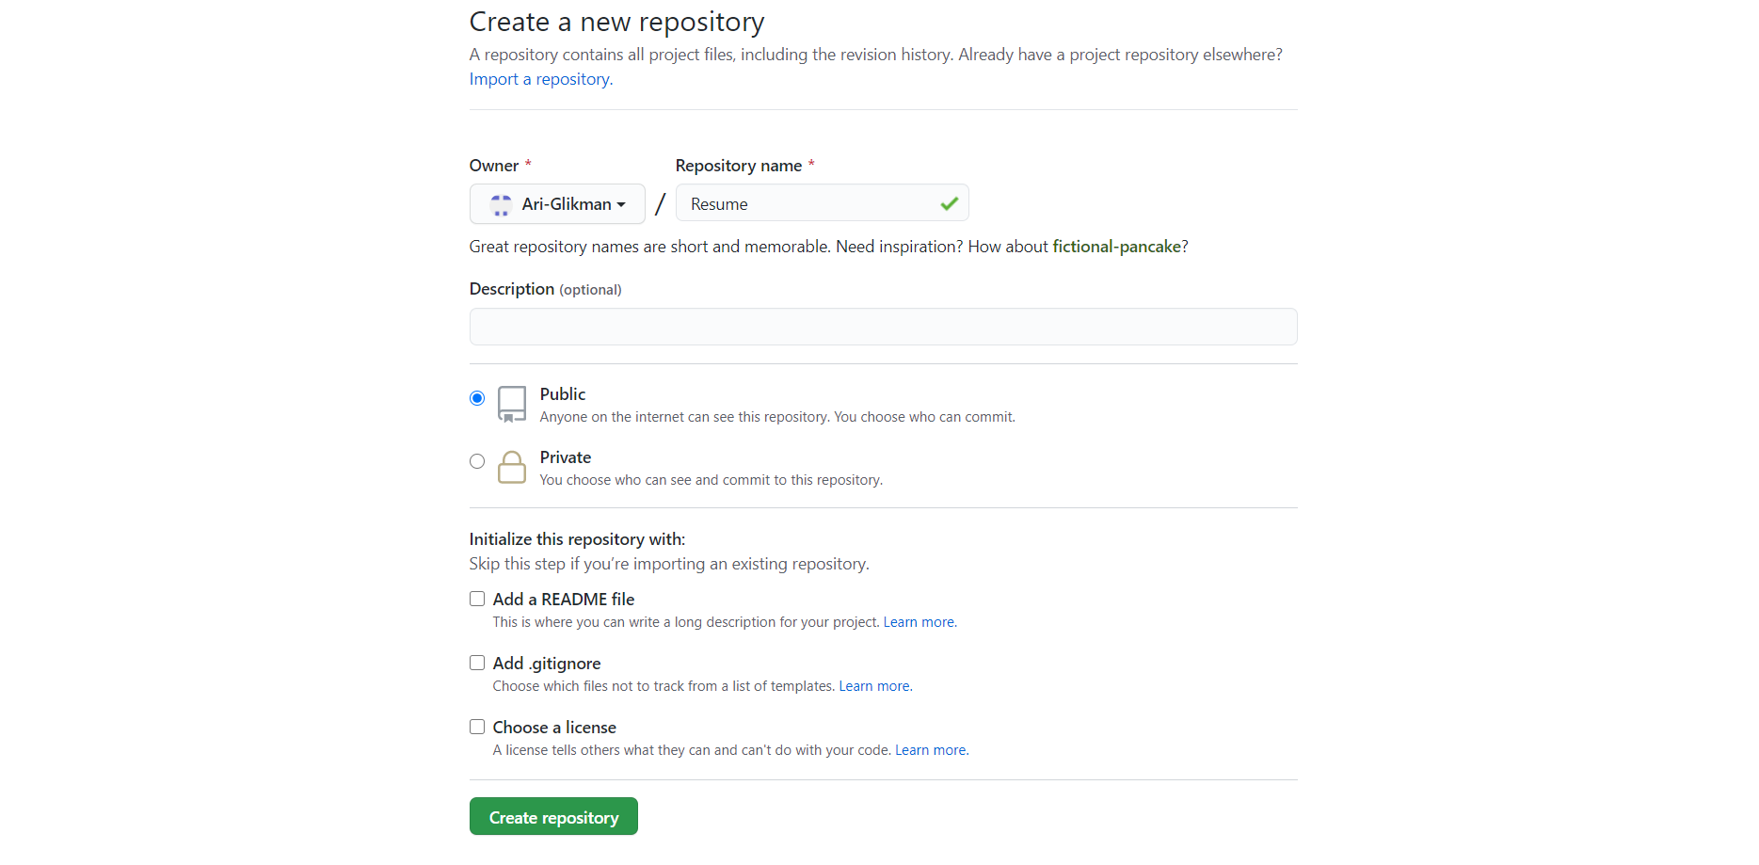Click Learn more about README files
Screen dimensions: 1759x865
pos(918,621)
